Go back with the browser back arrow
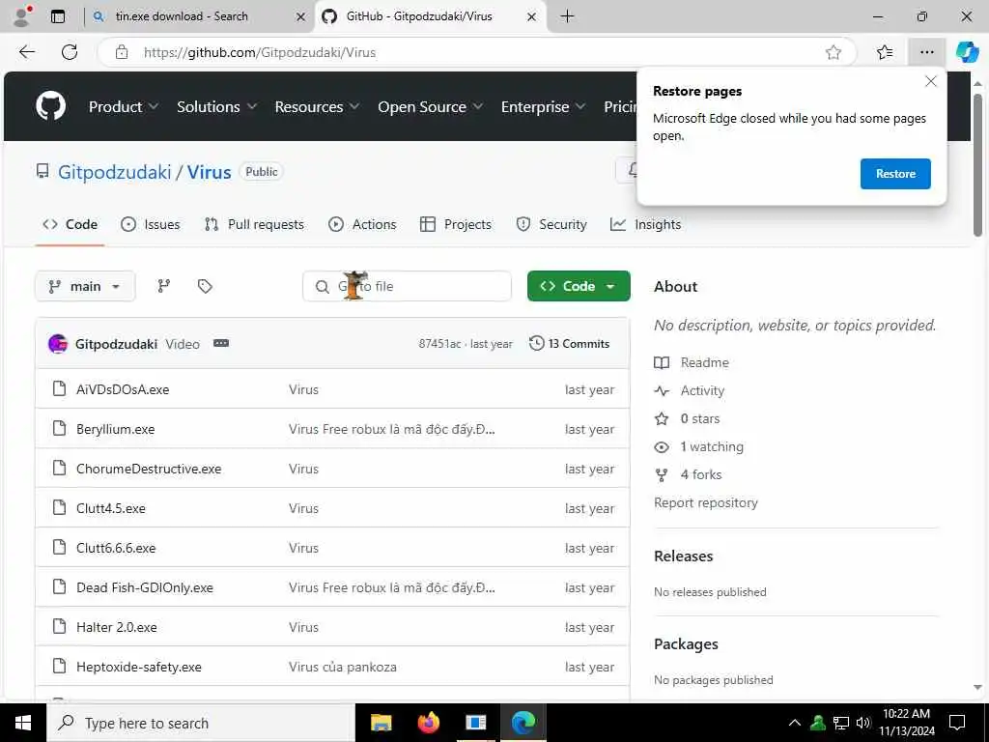Image resolution: width=989 pixels, height=742 pixels. [x=27, y=52]
